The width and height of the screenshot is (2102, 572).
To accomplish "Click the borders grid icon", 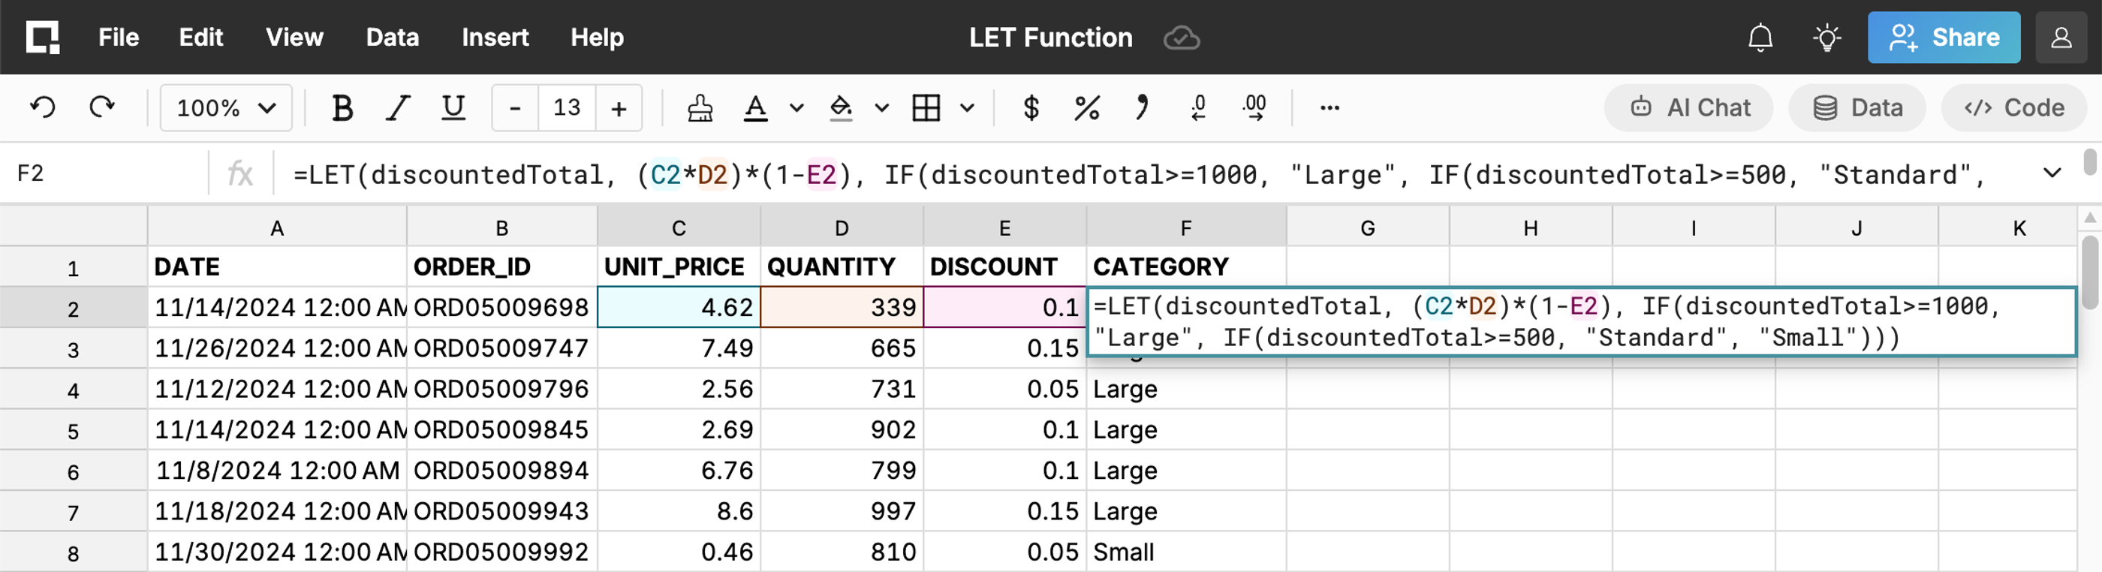I will [x=926, y=107].
